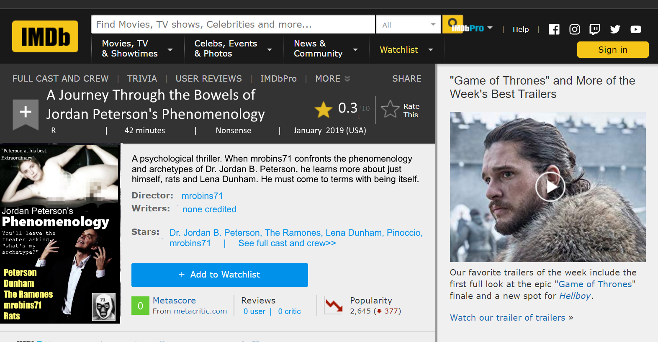Open IMDb's Instagram page icon
The width and height of the screenshot is (658, 342).
[x=575, y=29]
